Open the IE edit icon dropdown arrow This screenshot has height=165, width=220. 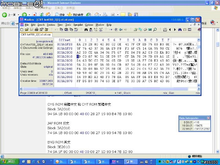point(118,14)
